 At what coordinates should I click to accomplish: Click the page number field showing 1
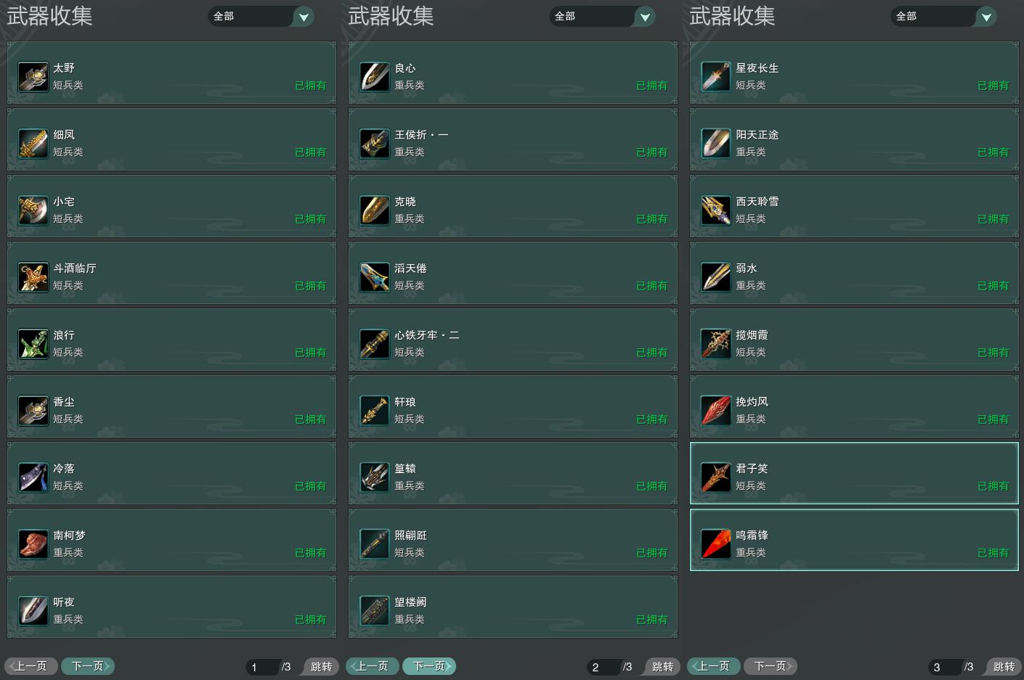pyautogui.click(x=262, y=667)
